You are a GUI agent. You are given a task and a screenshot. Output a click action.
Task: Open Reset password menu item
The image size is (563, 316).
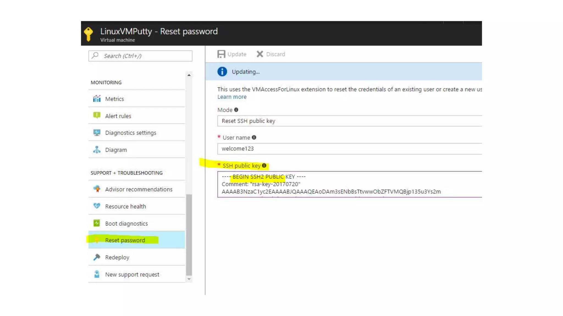click(x=125, y=240)
